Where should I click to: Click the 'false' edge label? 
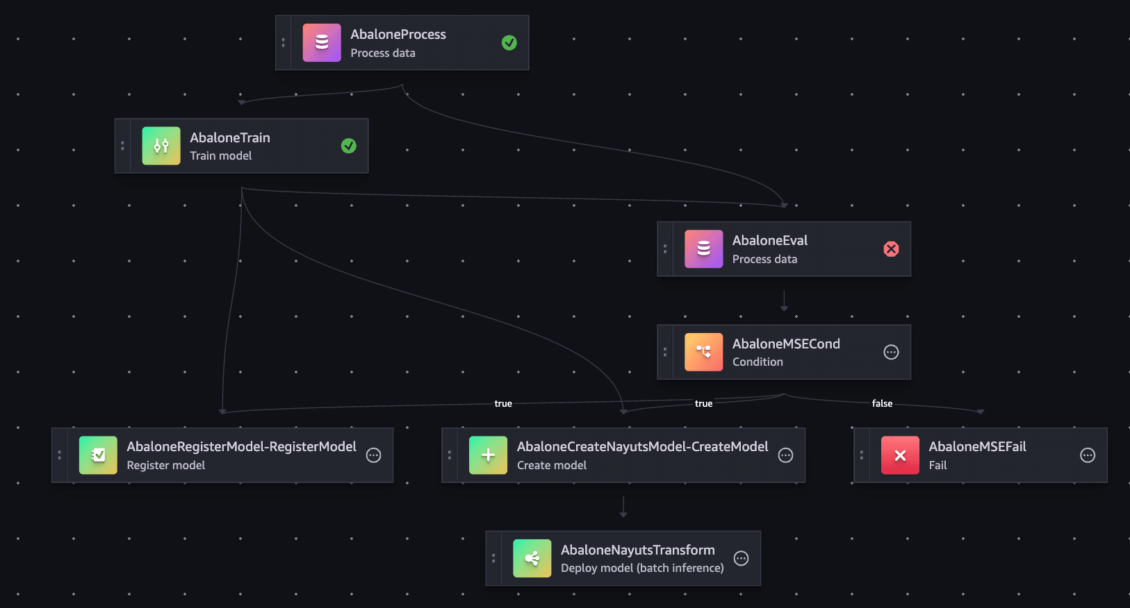coord(882,403)
